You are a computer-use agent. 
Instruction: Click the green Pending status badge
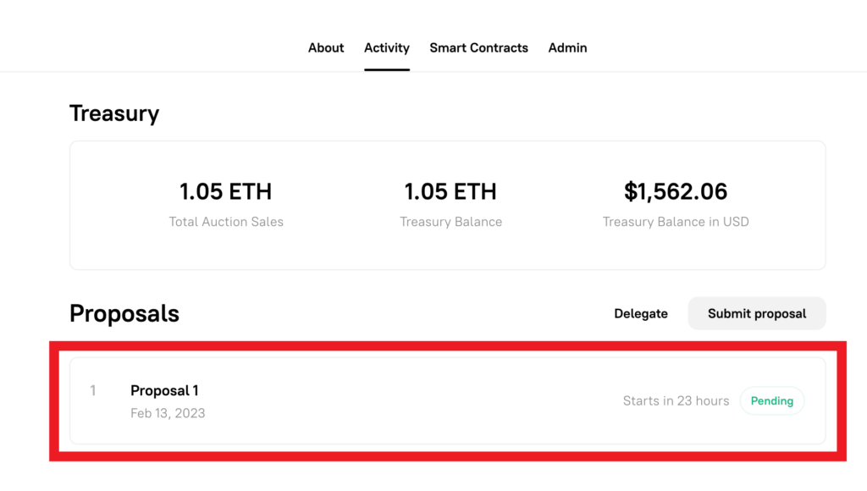[x=771, y=400]
